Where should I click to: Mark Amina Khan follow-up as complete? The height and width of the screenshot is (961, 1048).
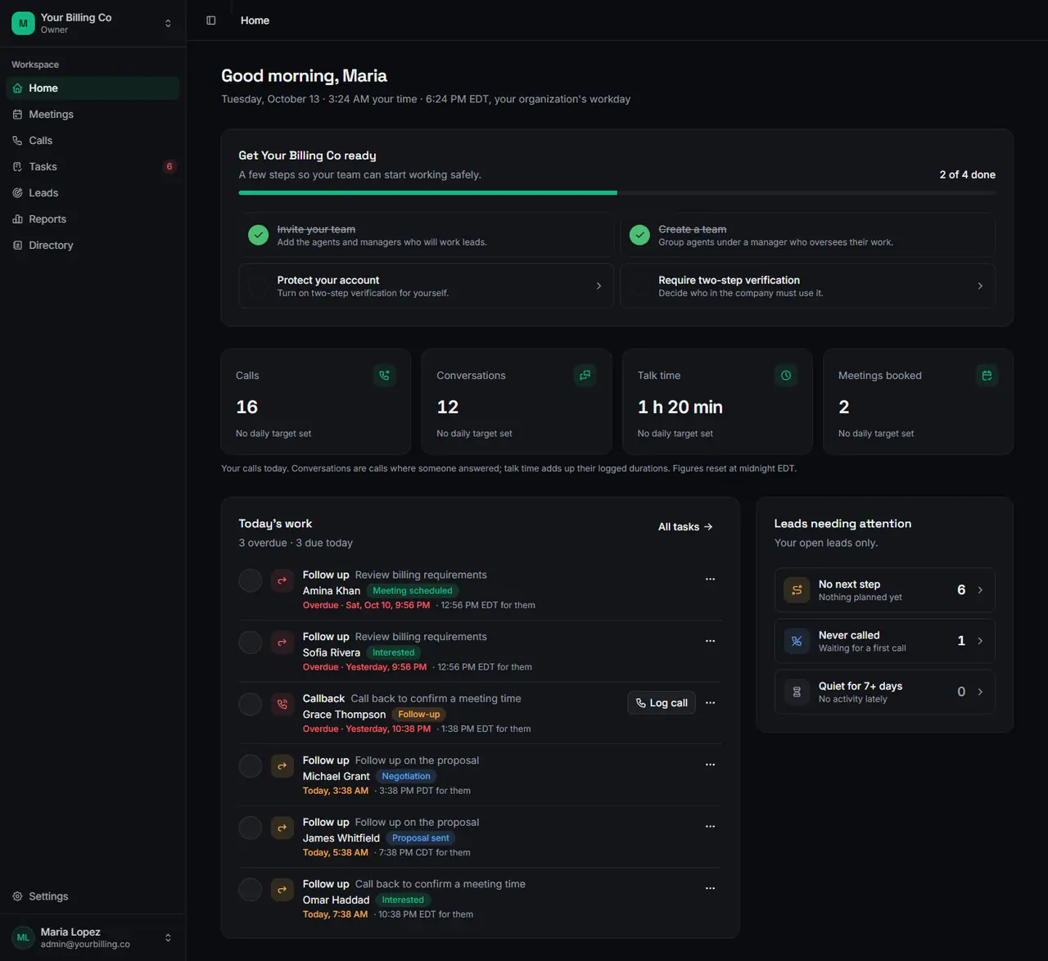coord(251,580)
